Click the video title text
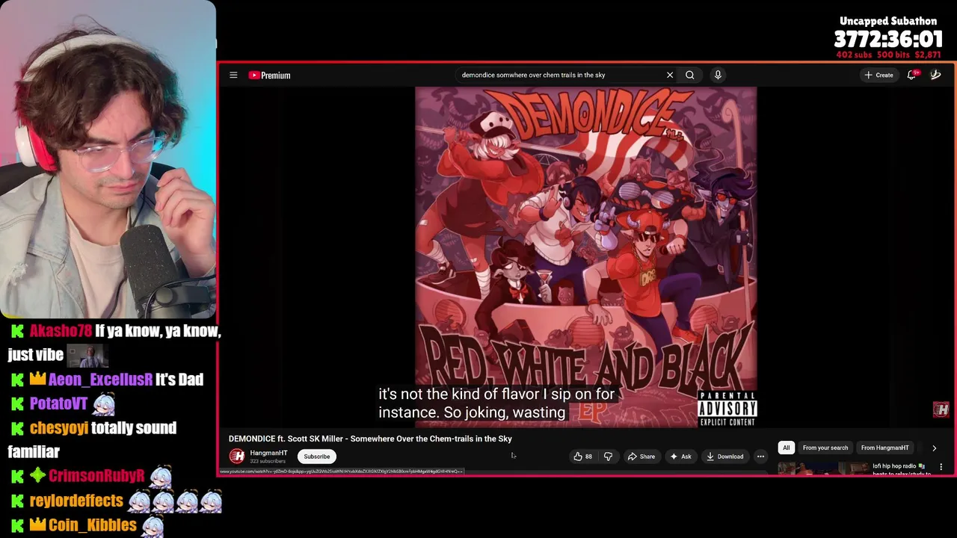This screenshot has height=538, width=957. coord(370,439)
